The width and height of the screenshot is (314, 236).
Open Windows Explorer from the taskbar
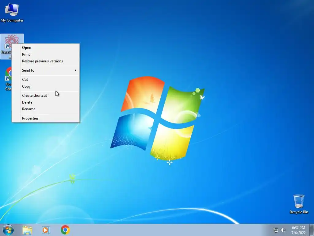pyautogui.click(x=27, y=230)
